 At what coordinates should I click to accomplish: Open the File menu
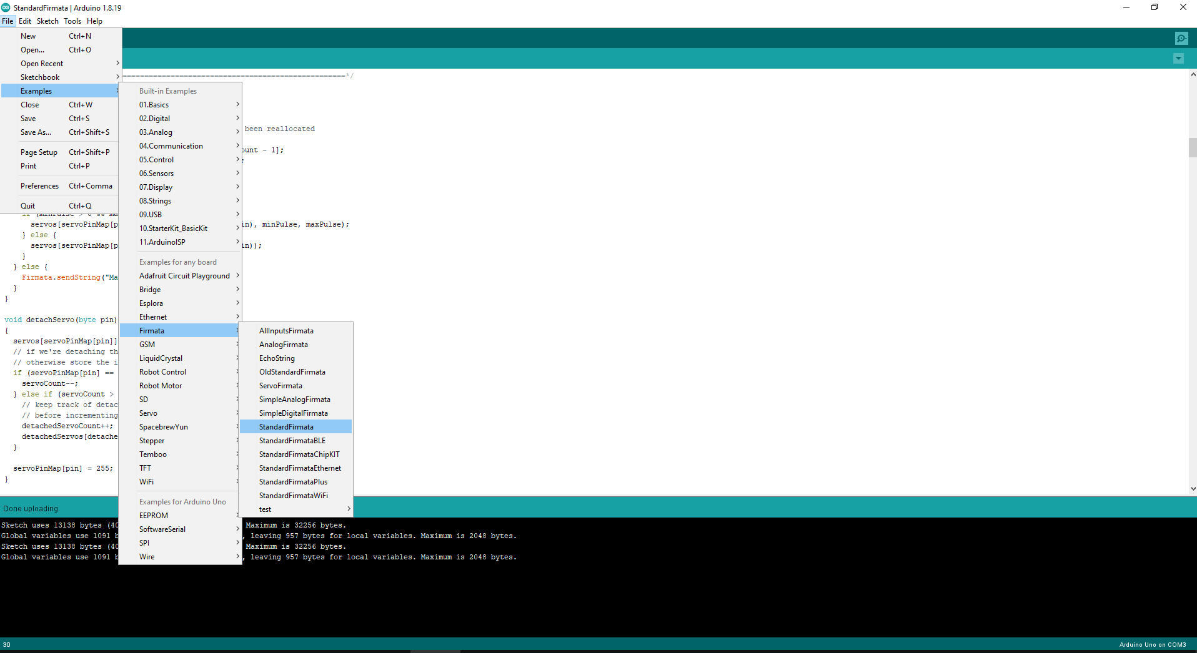(7, 21)
